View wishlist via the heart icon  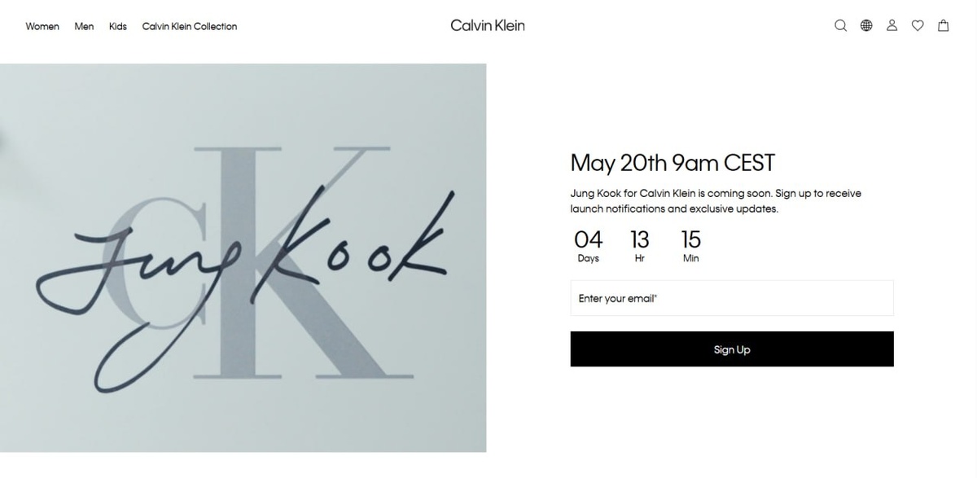918,25
